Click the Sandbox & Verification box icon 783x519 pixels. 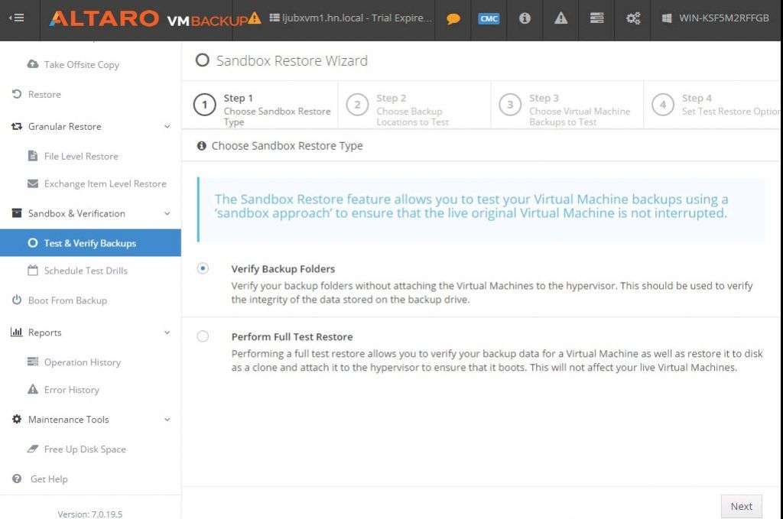(17, 213)
